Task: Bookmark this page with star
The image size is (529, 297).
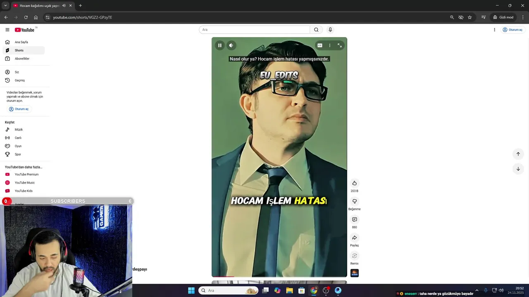Action: tap(470, 17)
